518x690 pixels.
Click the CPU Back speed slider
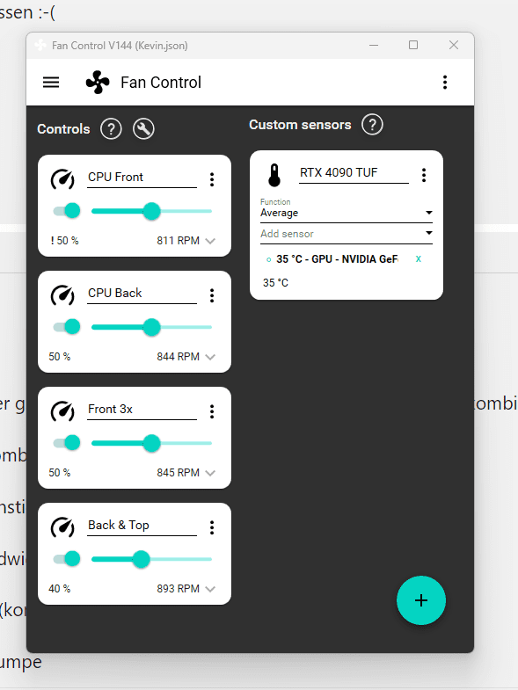tap(151, 327)
